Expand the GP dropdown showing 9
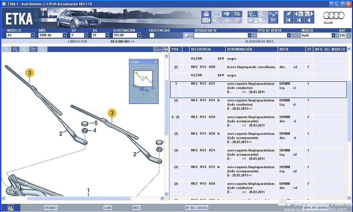This screenshot has height=212, width=353. tap(86, 35)
